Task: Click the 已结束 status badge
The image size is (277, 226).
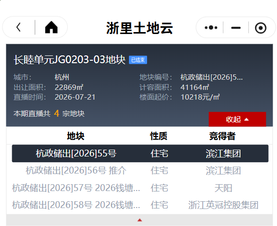Action: pos(138,60)
